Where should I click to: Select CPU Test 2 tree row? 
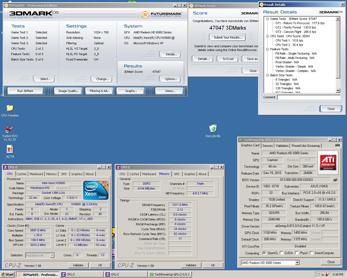pyautogui.click(x=289, y=45)
